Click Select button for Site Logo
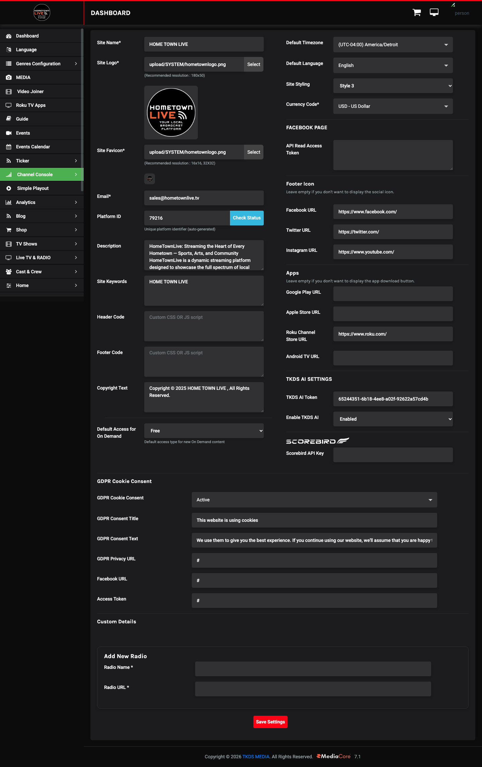 pos(253,64)
